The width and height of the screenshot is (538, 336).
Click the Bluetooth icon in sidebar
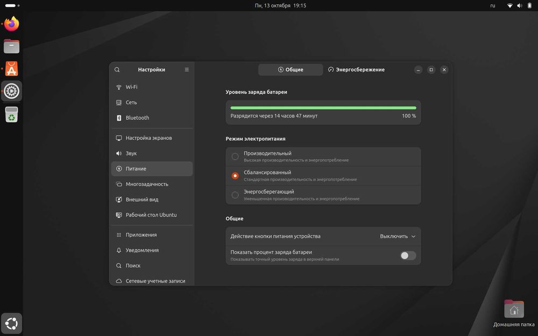[x=119, y=118]
